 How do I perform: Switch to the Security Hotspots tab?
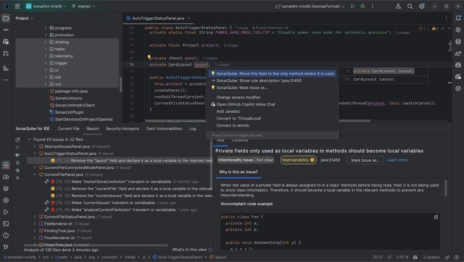(x=122, y=129)
